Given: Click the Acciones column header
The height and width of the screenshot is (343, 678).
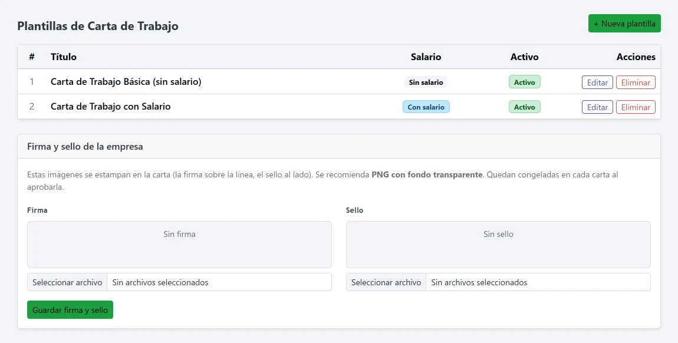Looking at the screenshot, I should (x=636, y=57).
